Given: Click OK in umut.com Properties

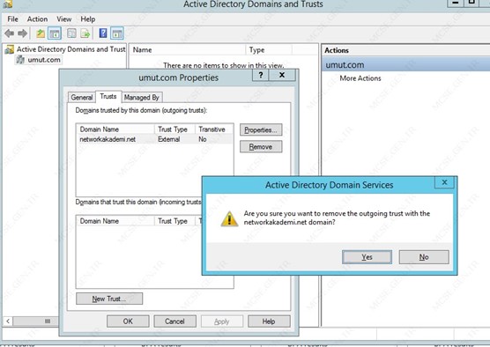Looking at the screenshot, I should click(128, 321).
